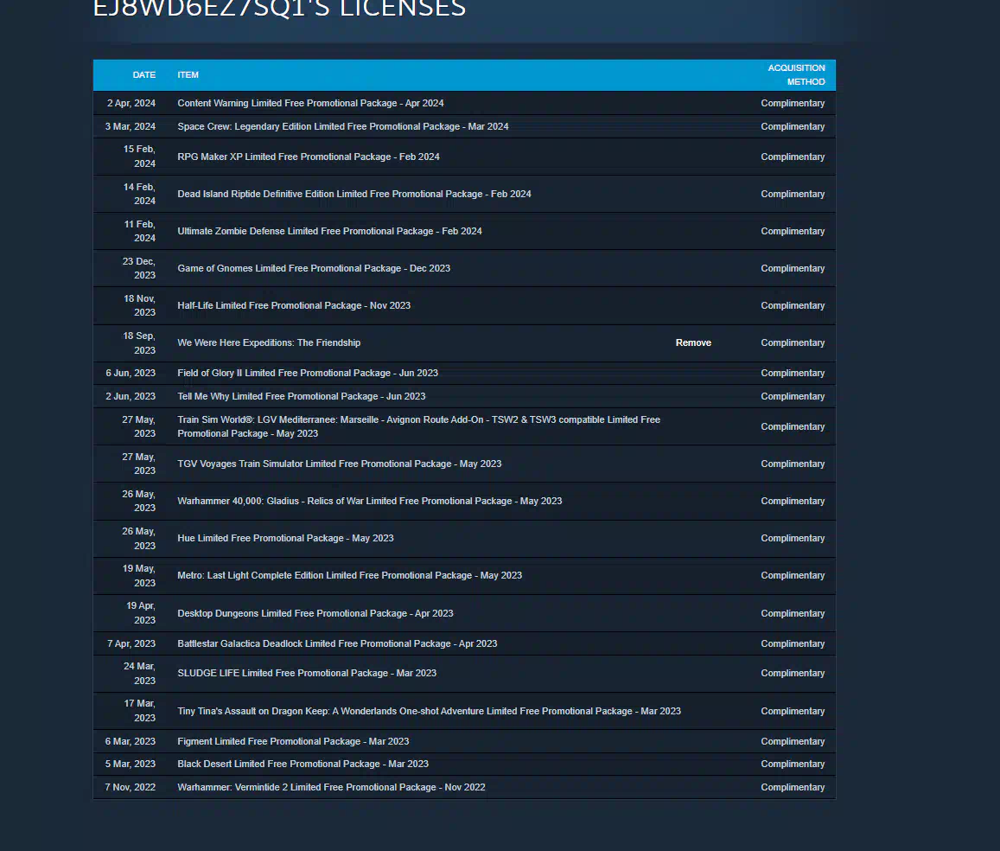Click Complimentary in We Were Here Expeditions row
1000x851 pixels.
click(x=793, y=343)
